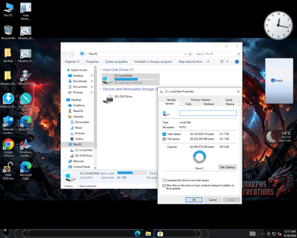Open the Organize dropdown menu

click(x=72, y=62)
